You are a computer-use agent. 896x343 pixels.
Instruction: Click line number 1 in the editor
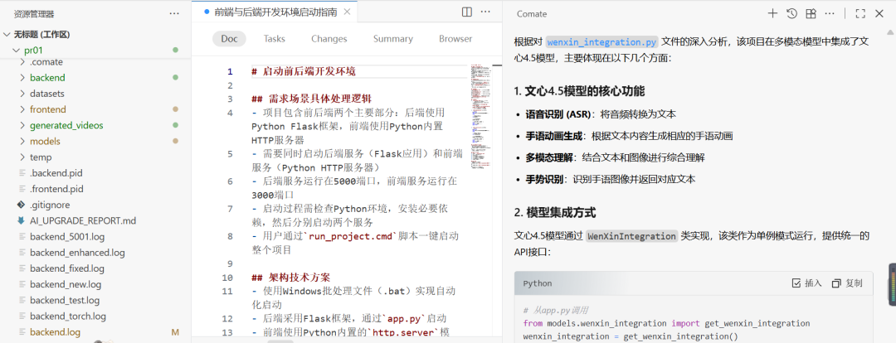coord(230,72)
